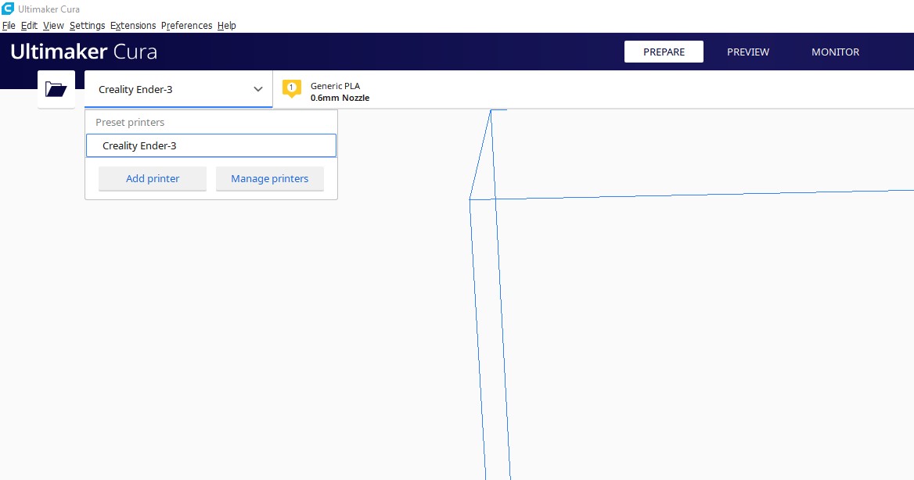Open the Extensions menu
Image resolution: width=914 pixels, height=480 pixels.
[x=133, y=26]
